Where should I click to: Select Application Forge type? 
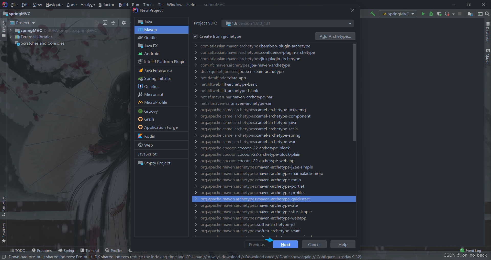(161, 127)
